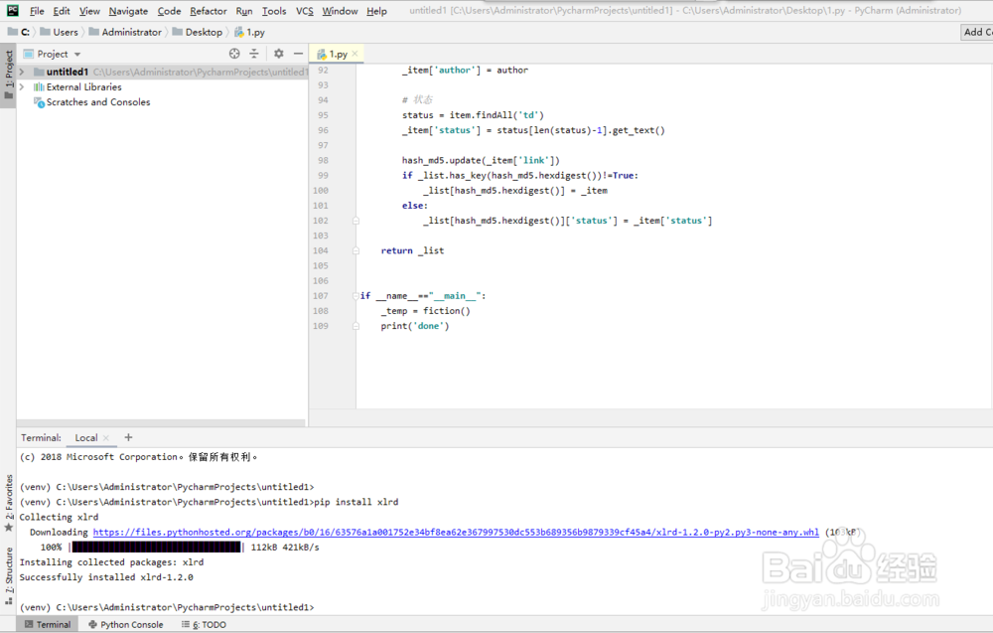Open the File menu
This screenshot has width=993, height=633.
pyautogui.click(x=37, y=11)
